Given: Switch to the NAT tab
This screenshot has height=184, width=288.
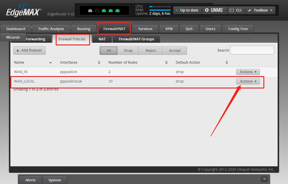Looking at the screenshot, I should (x=102, y=39).
